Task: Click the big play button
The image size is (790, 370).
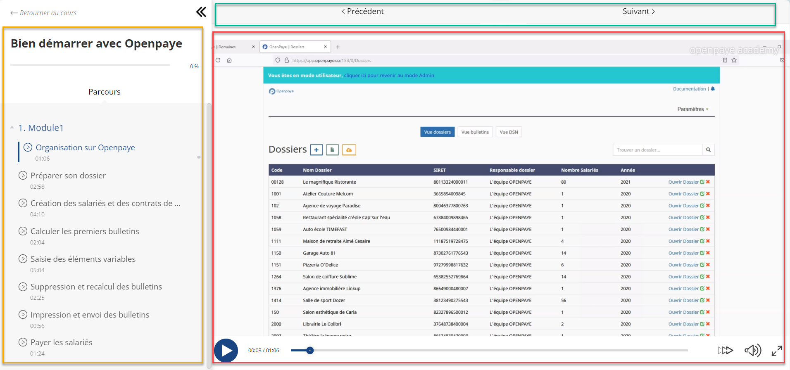Action: (226, 351)
